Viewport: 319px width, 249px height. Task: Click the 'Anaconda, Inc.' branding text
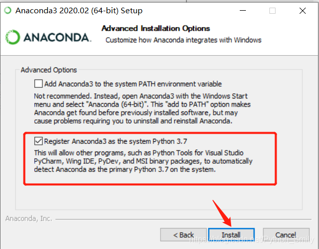(29, 218)
